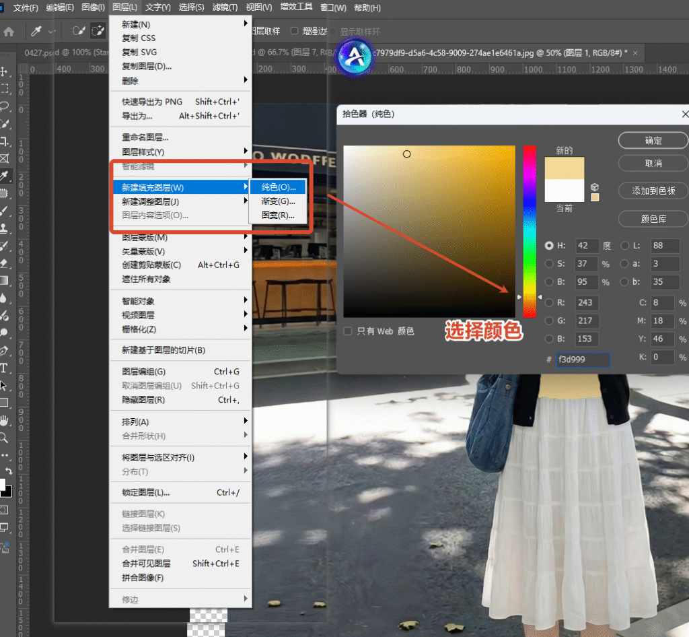Select the Zoom tool
The image size is (689, 637).
[8, 438]
